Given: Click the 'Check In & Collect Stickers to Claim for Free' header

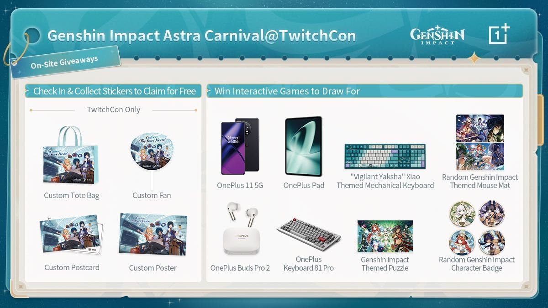Looking at the screenshot, I should coord(113,91).
